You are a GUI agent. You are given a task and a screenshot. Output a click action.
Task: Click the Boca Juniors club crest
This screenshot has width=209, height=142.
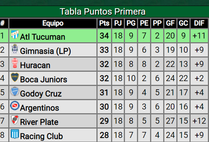(15, 77)
